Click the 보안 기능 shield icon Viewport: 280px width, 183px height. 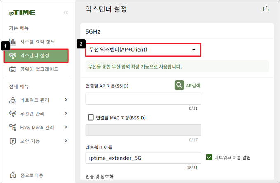[13, 141]
